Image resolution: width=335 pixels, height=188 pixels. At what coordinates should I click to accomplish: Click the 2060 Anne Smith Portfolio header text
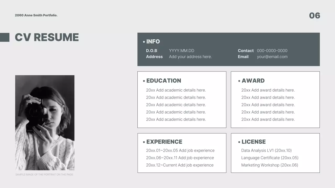click(x=36, y=15)
